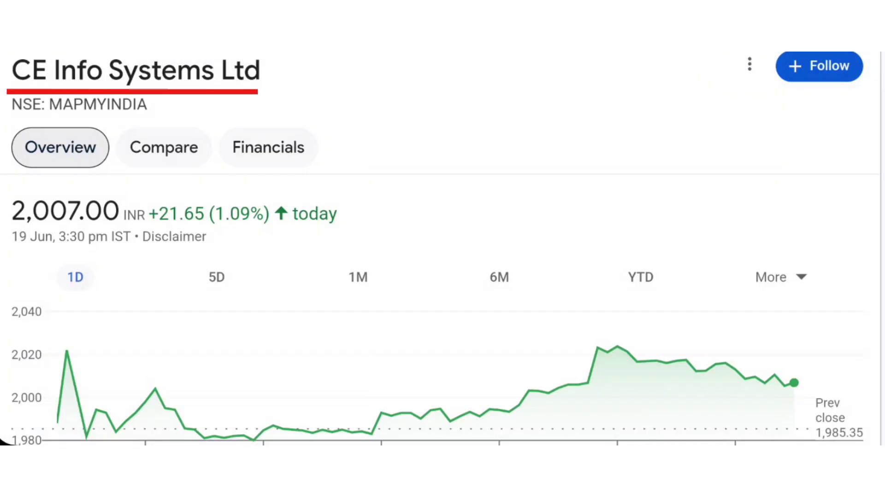885x497 pixels.
Task: Click the +21.65 (1.09%) change text
Action: click(x=209, y=214)
